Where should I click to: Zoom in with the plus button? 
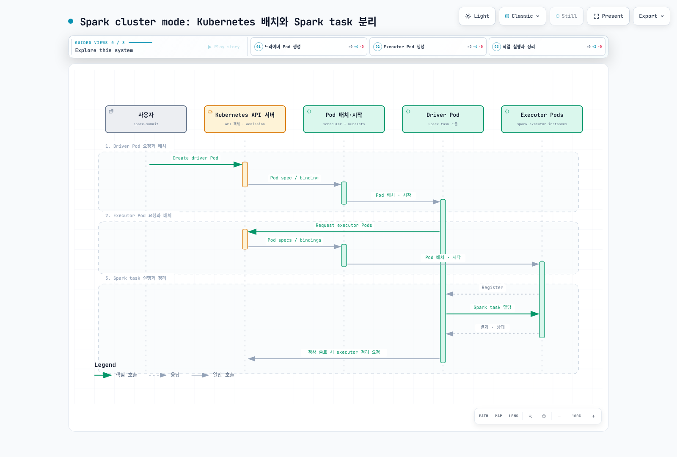pos(593,416)
